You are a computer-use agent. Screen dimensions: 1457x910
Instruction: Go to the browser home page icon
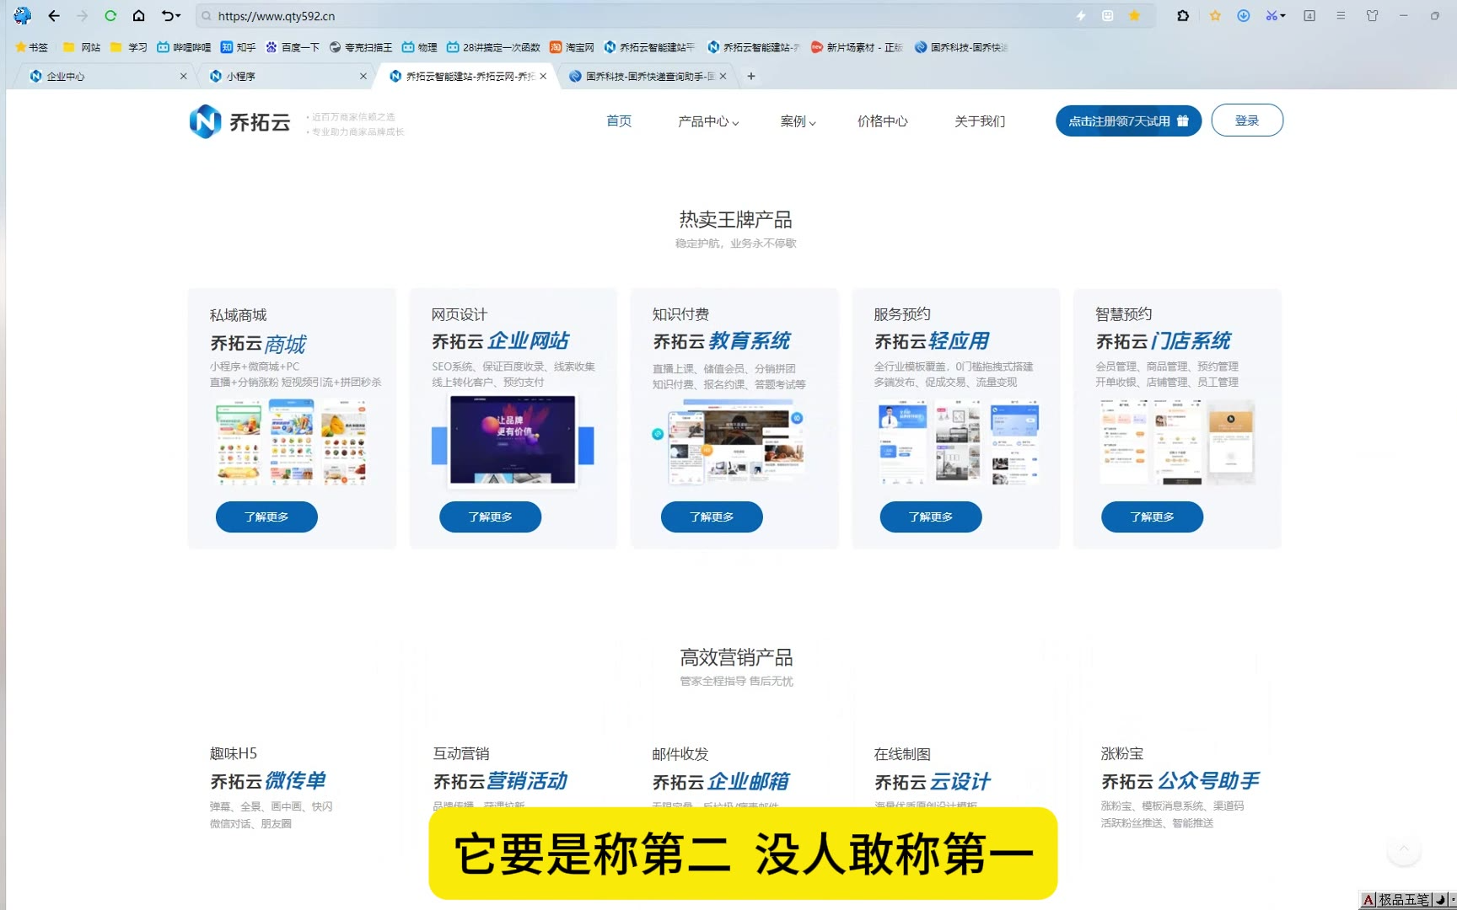click(139, 16)
